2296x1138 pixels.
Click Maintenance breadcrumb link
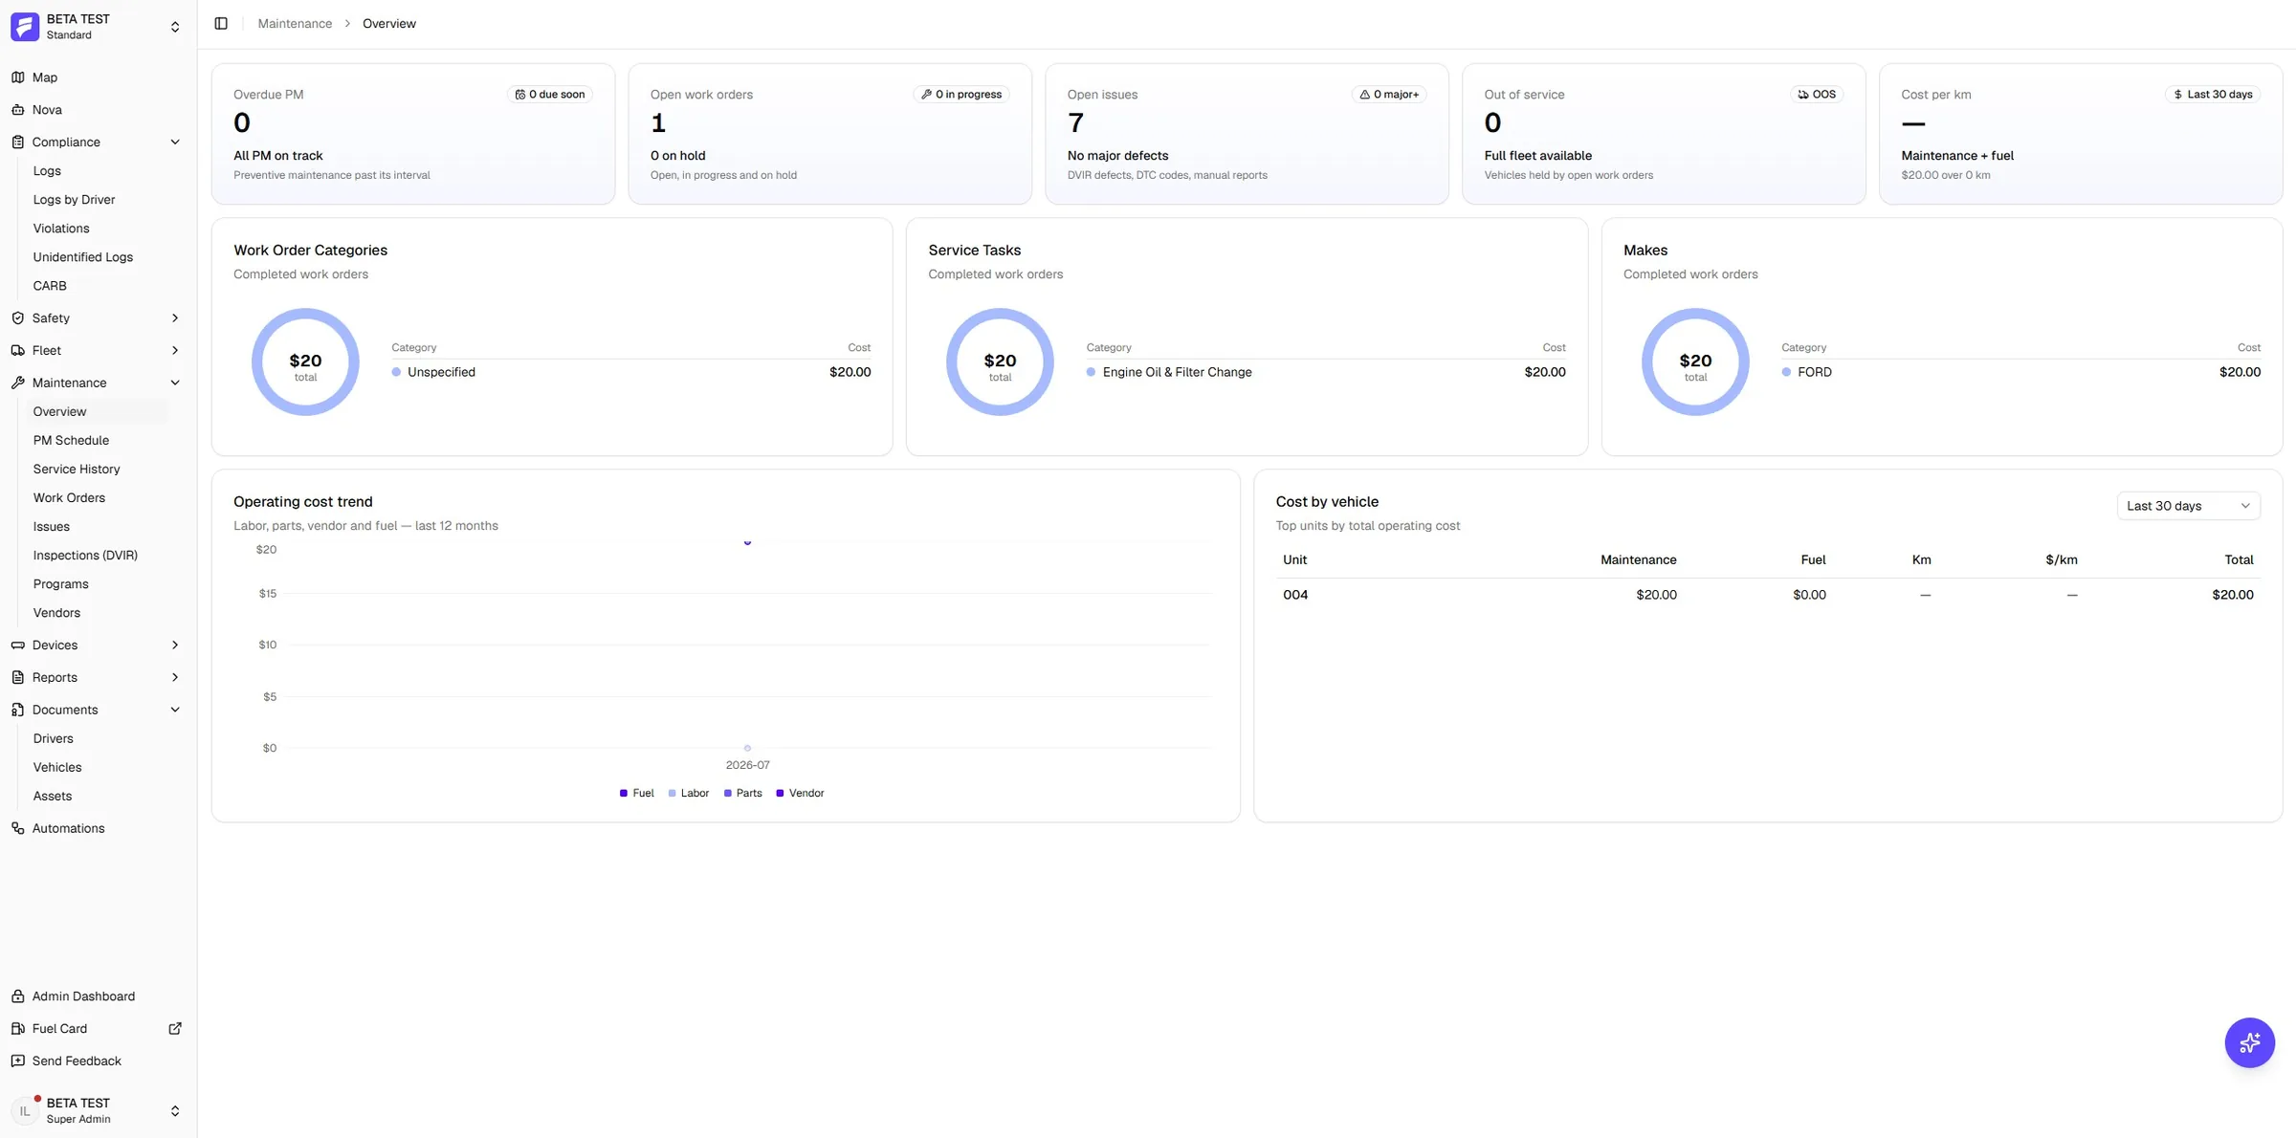(295, 24)
